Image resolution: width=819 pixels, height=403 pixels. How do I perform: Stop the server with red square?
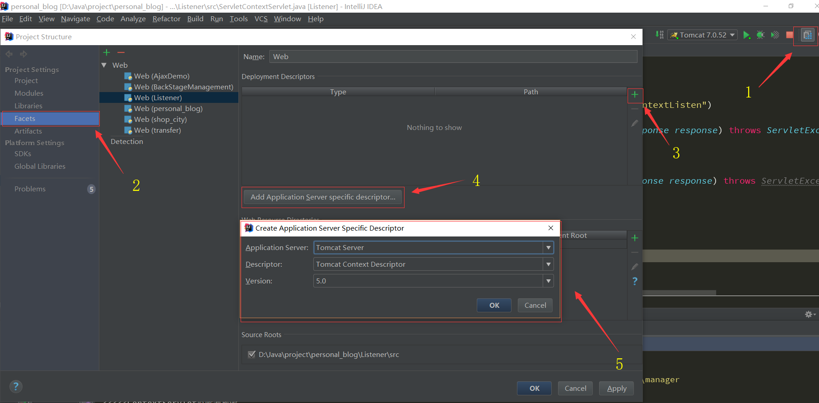click(x=790, y=35)
